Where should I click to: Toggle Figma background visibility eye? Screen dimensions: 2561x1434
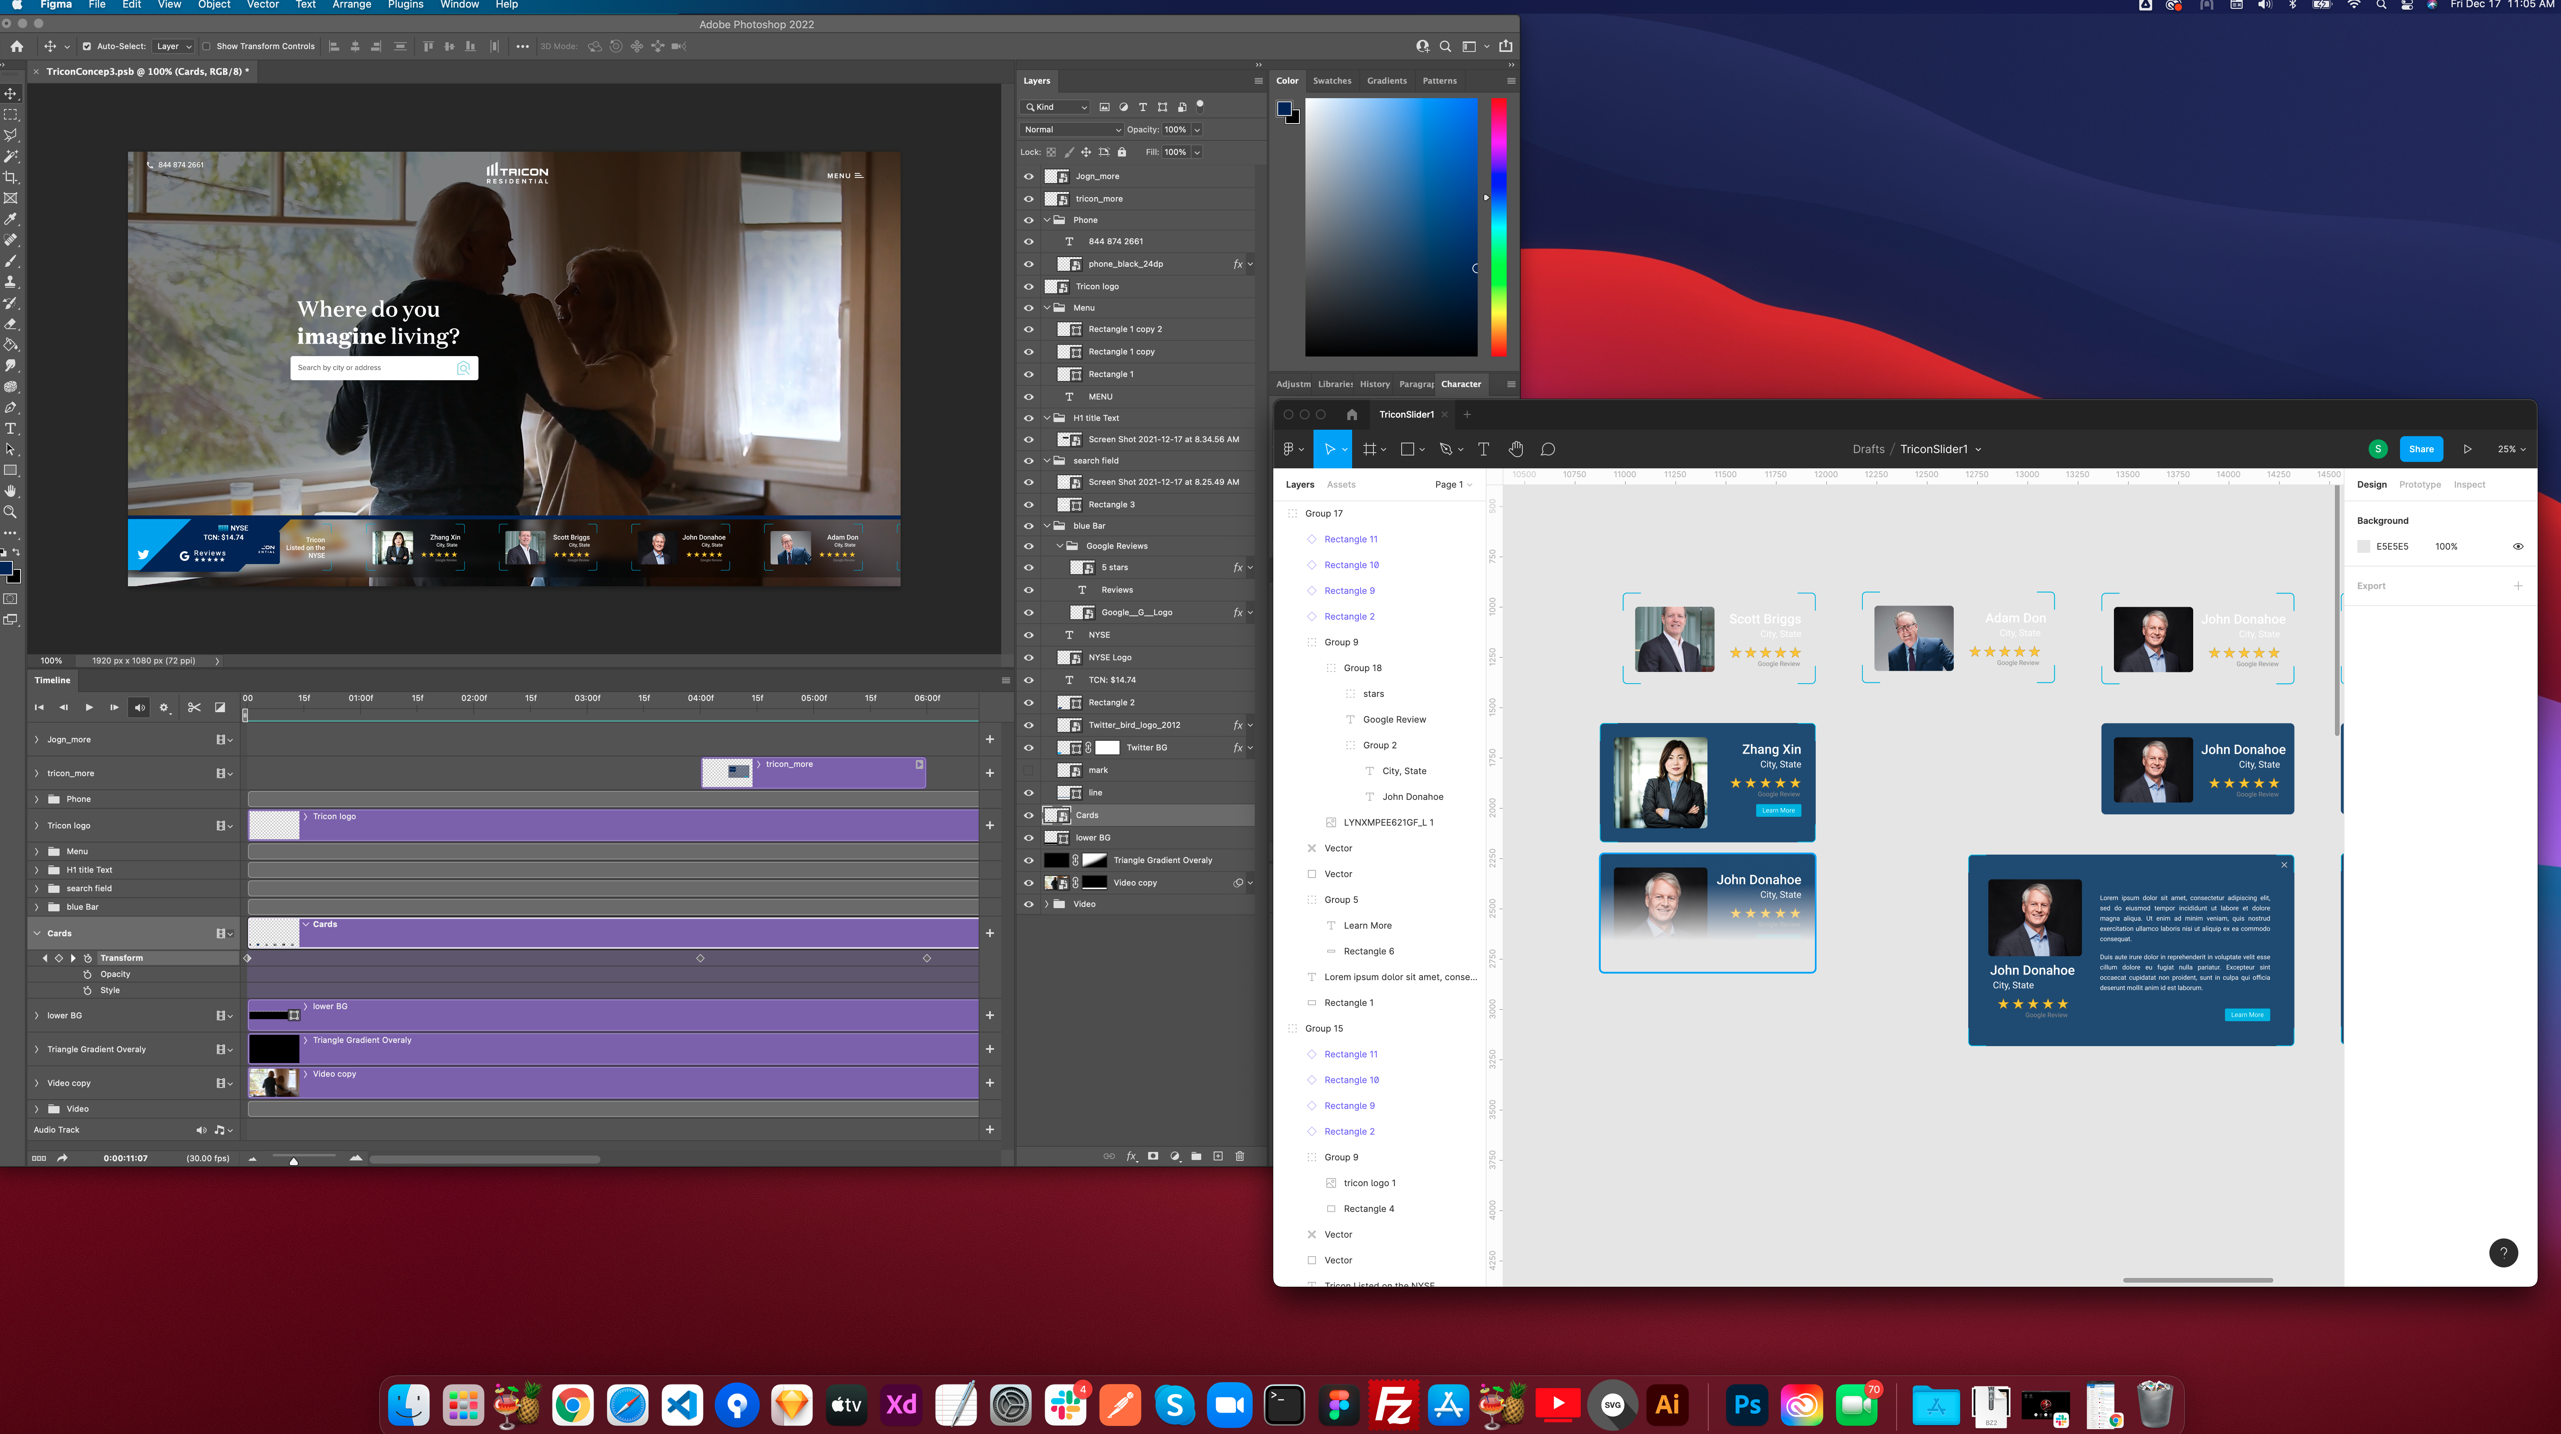coord(2518,546)
